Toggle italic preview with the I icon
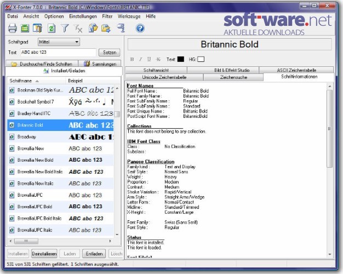 pyautogui.click(x=141, y=59)
